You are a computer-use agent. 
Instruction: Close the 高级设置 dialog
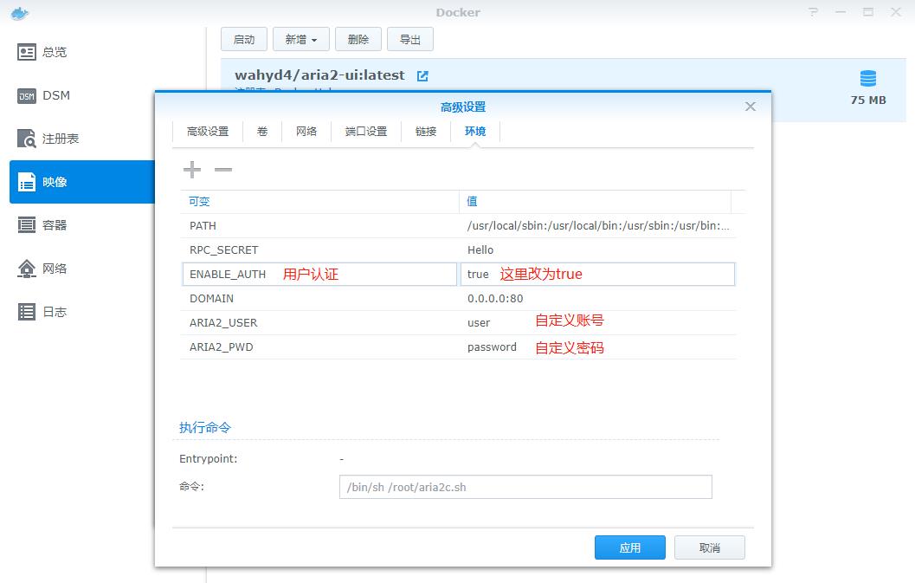click(x=751, y=107)
